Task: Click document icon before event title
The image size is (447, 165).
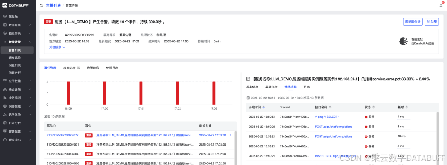Action: tap(248, 79)
